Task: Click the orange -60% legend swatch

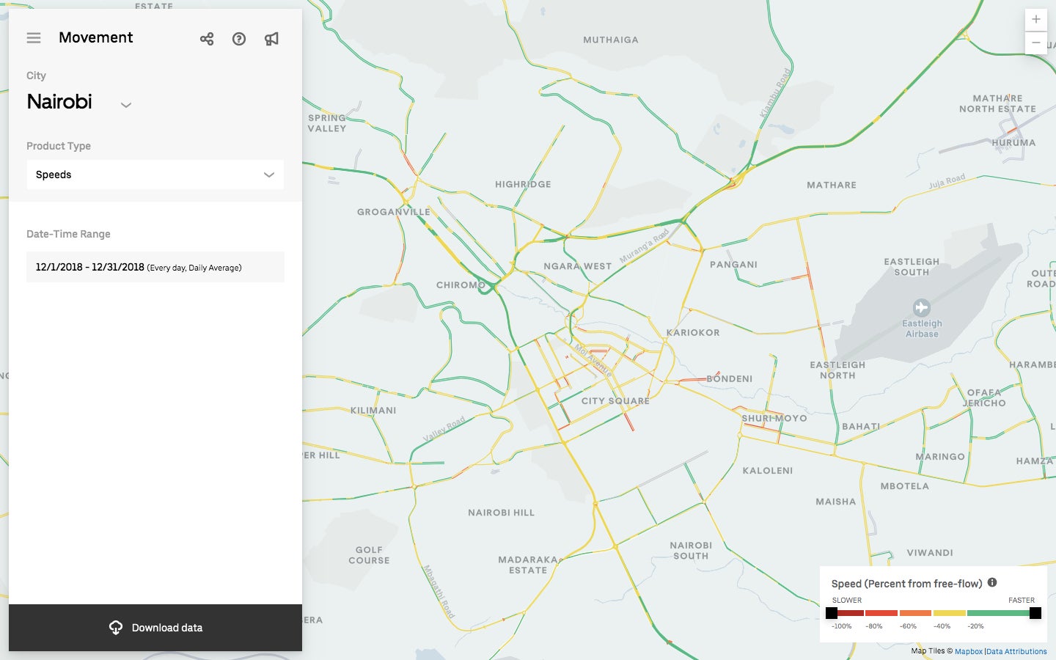Action: tap(915, 613)
